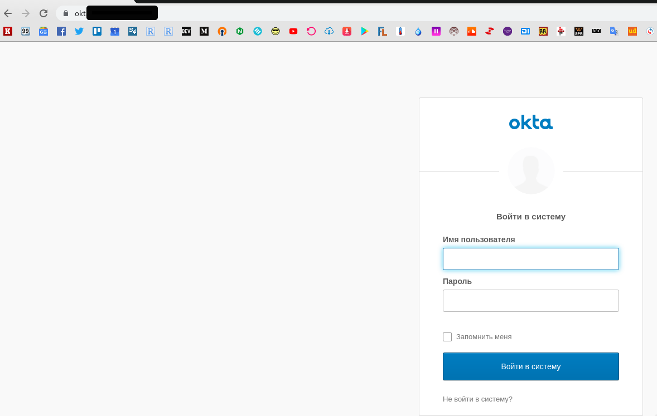Open the blue calendar bookmark
This screenshot has height=416, width=657.
(x=115, y=31)
